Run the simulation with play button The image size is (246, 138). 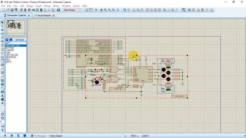pos(5,136)
